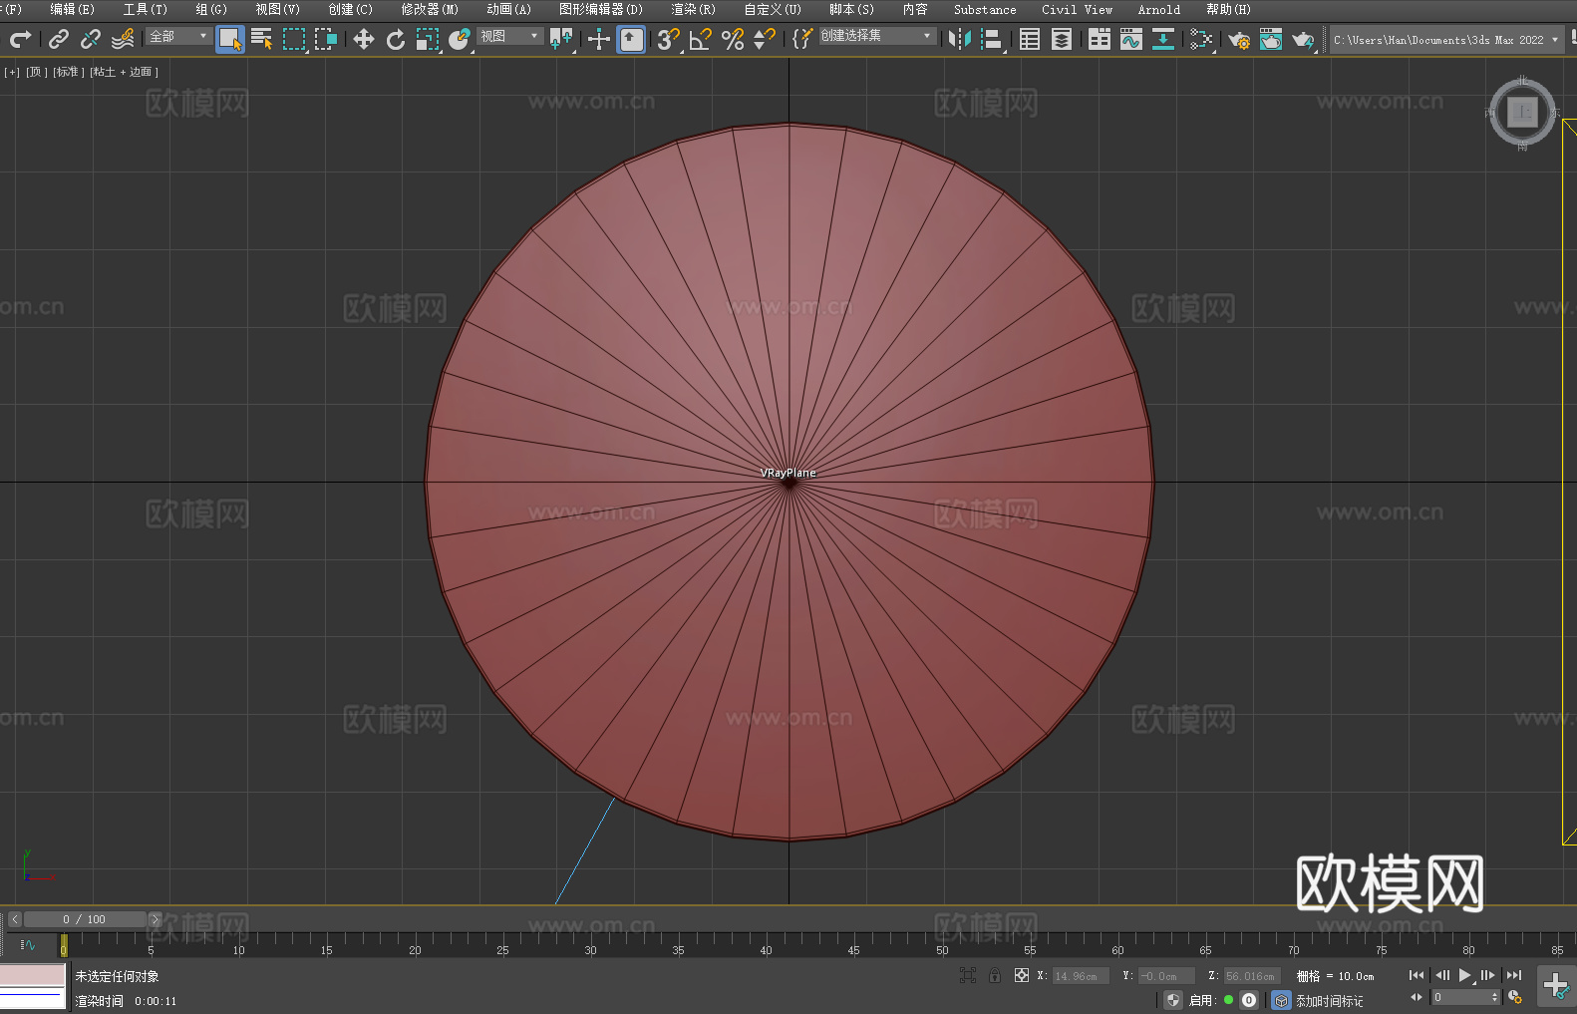1577x1014 pixels.
Task: Open the 工具(T) menu
Action: pos(145,9)
